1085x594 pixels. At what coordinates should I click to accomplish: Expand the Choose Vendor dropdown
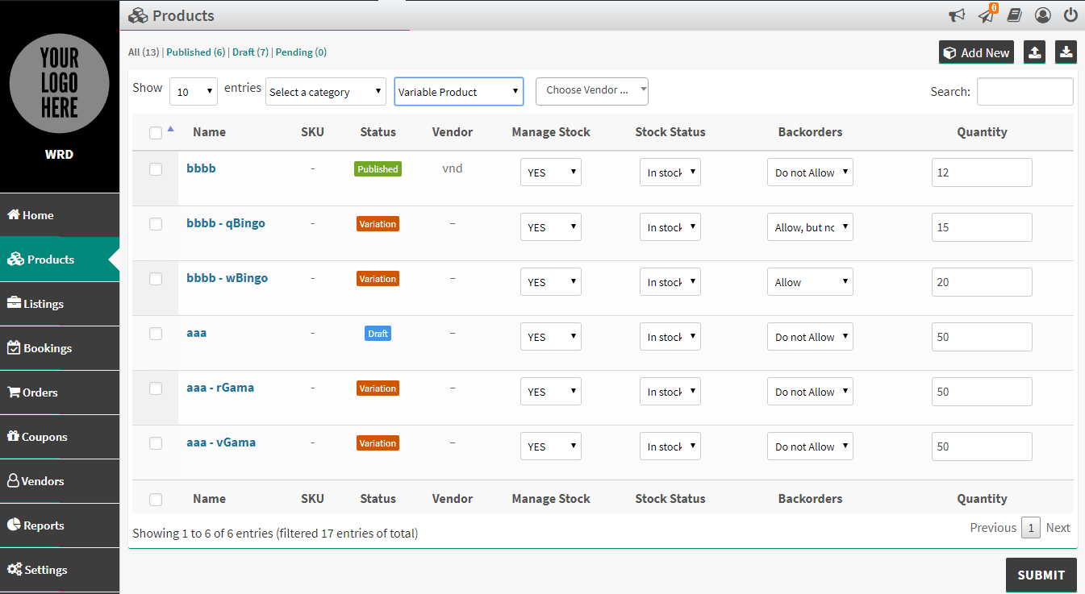pyautogui.click(x=591, y=91)
